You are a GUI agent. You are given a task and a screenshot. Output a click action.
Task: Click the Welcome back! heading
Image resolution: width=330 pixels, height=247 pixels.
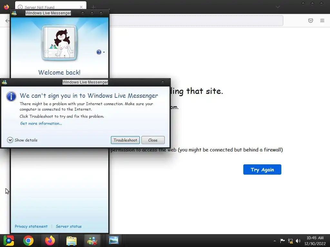coord(59,72)
